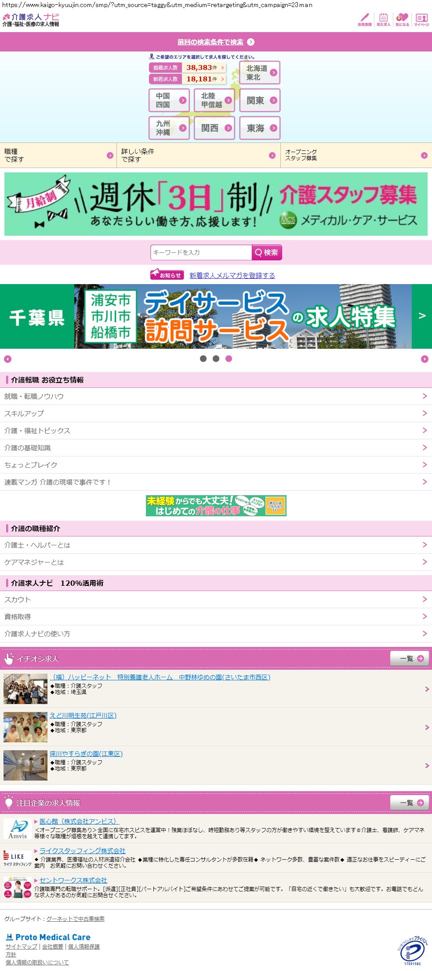The height and width of the screenshot is (971, 432).
Task: Click the right carousel arrow below banner
Action: tap(425, 359)
